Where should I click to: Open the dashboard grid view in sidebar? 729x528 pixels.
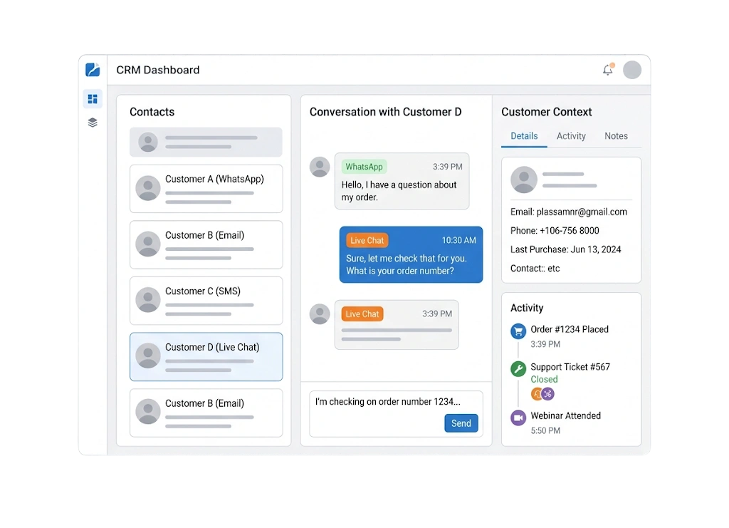point(93,98)
